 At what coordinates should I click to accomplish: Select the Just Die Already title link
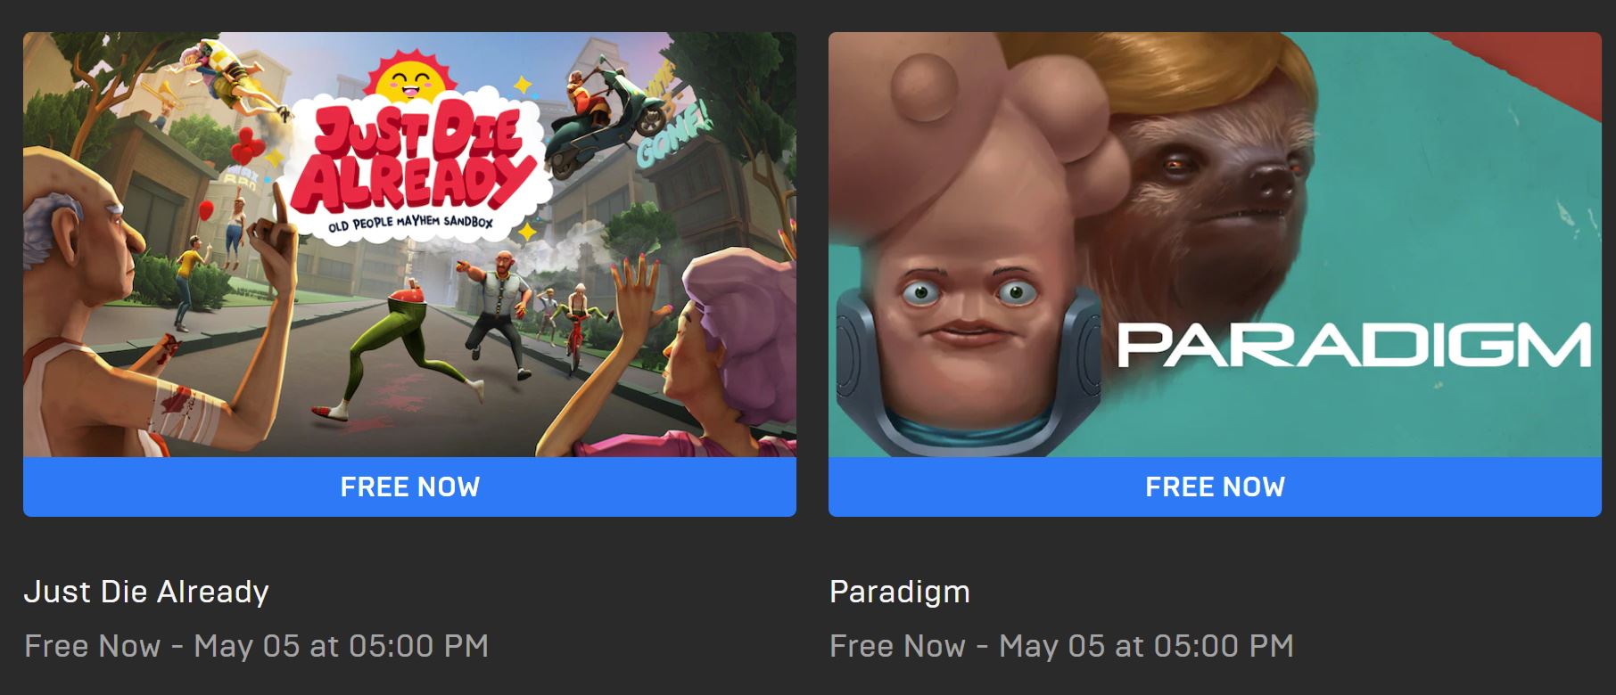(146, 592)
